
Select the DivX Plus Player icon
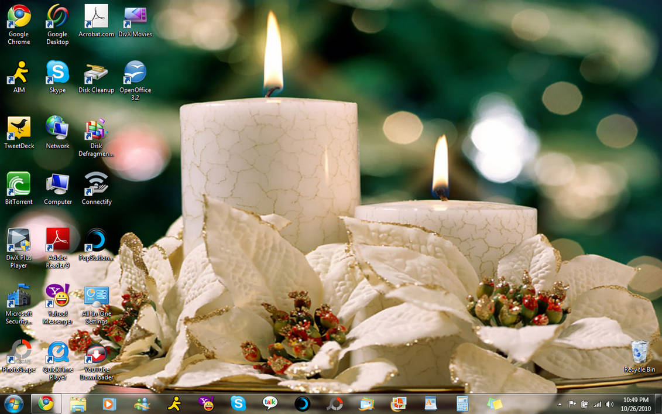19,248
